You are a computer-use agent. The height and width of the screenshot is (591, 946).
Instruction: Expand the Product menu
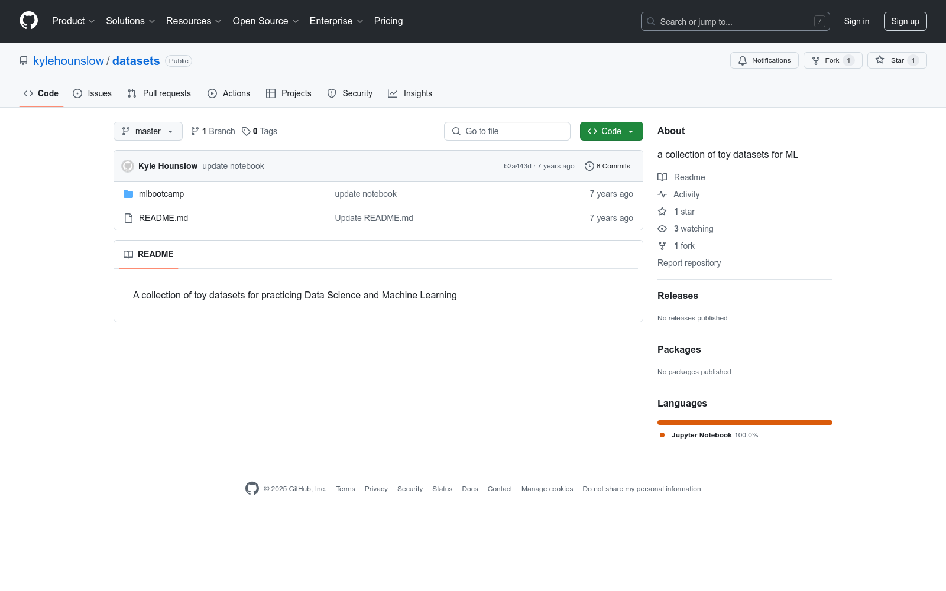point(73,21)
